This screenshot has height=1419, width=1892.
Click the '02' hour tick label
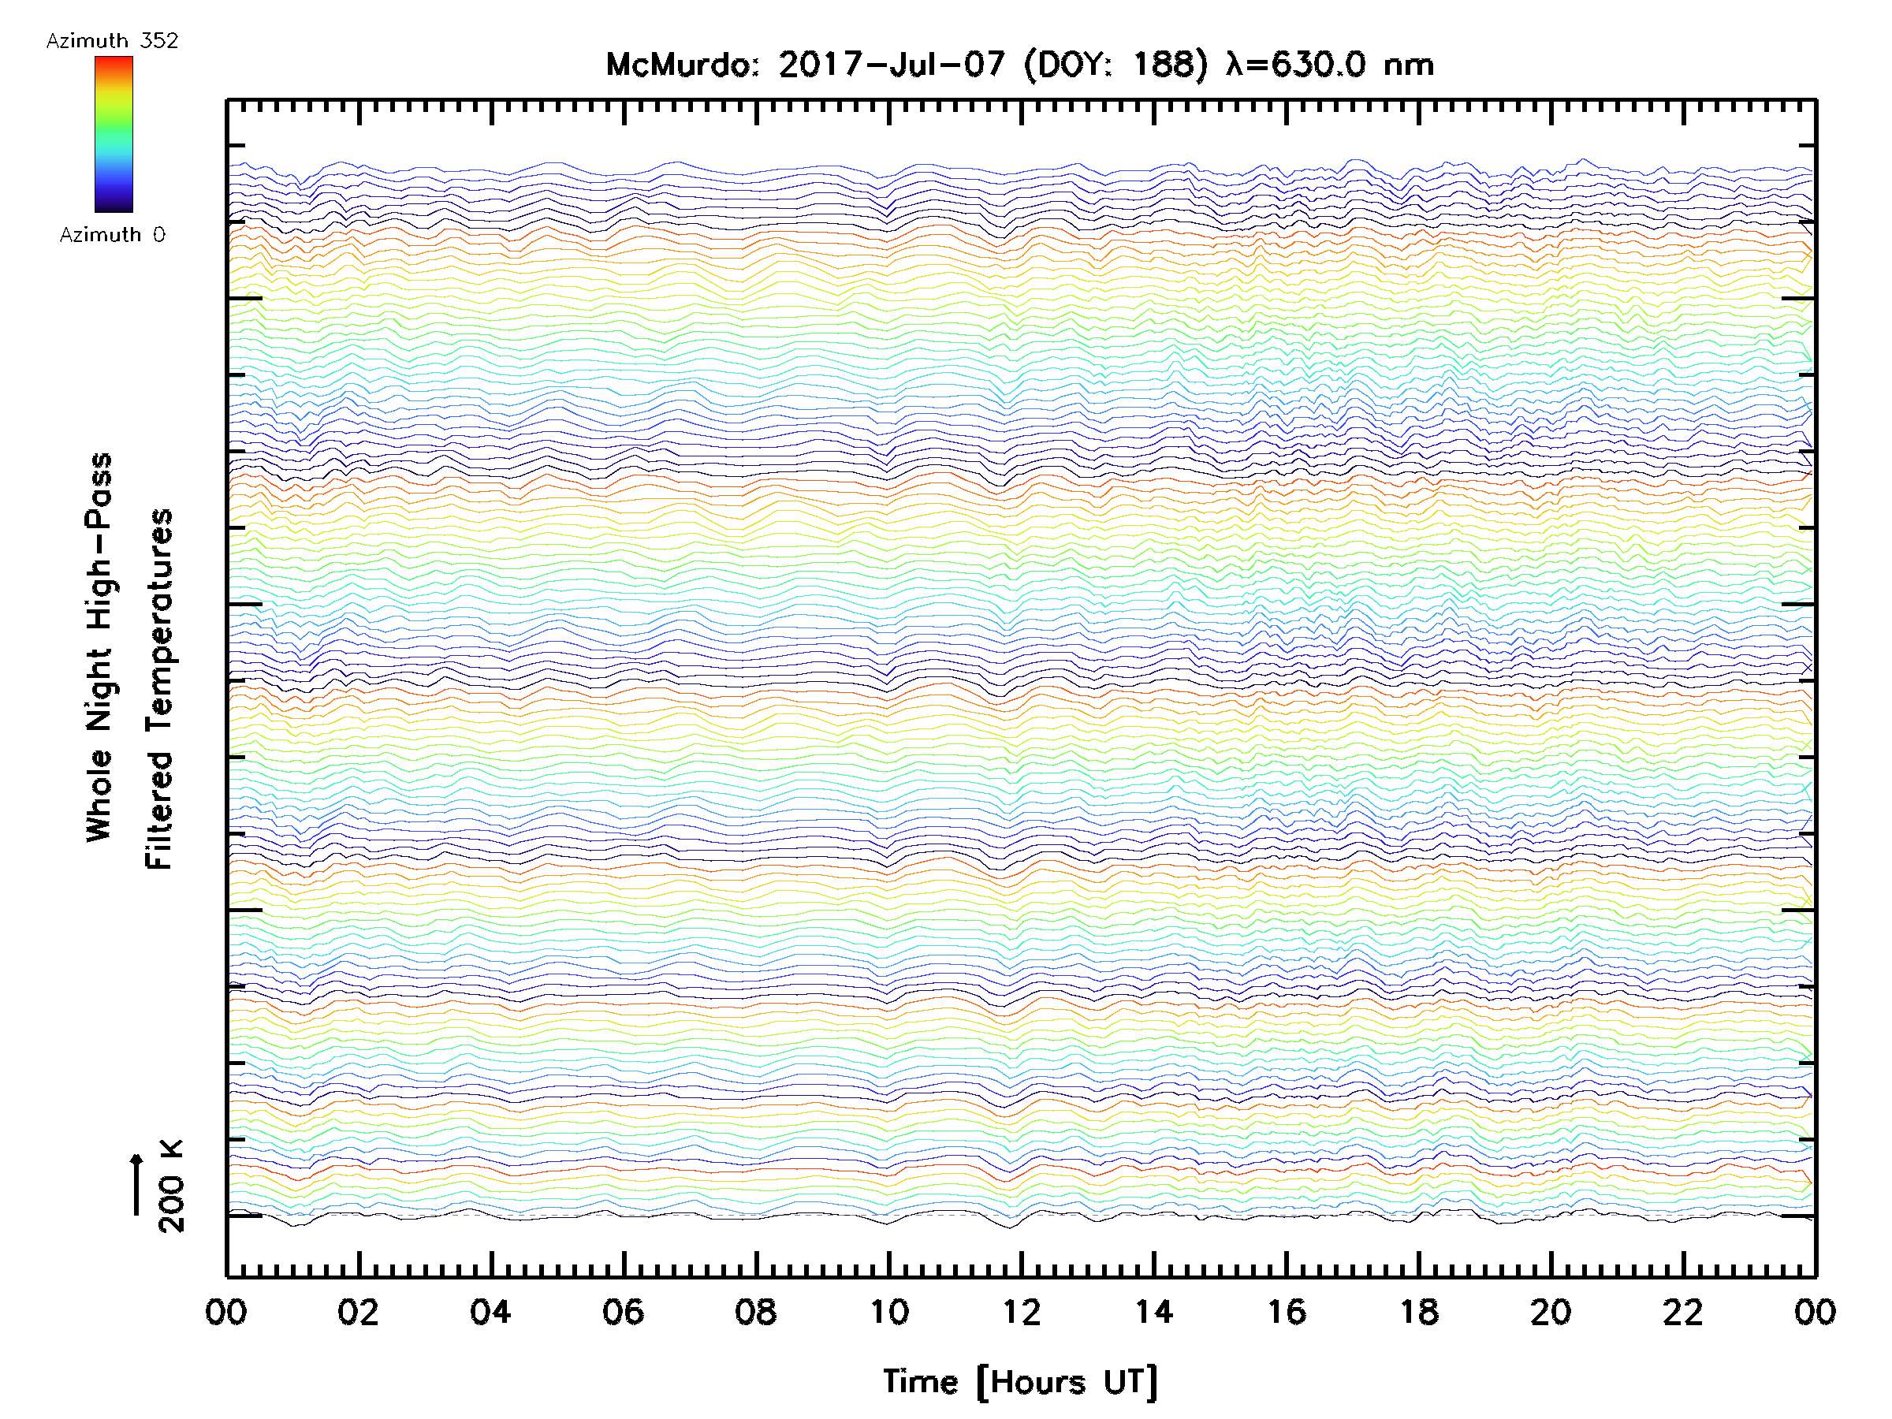click(358, 1313)
